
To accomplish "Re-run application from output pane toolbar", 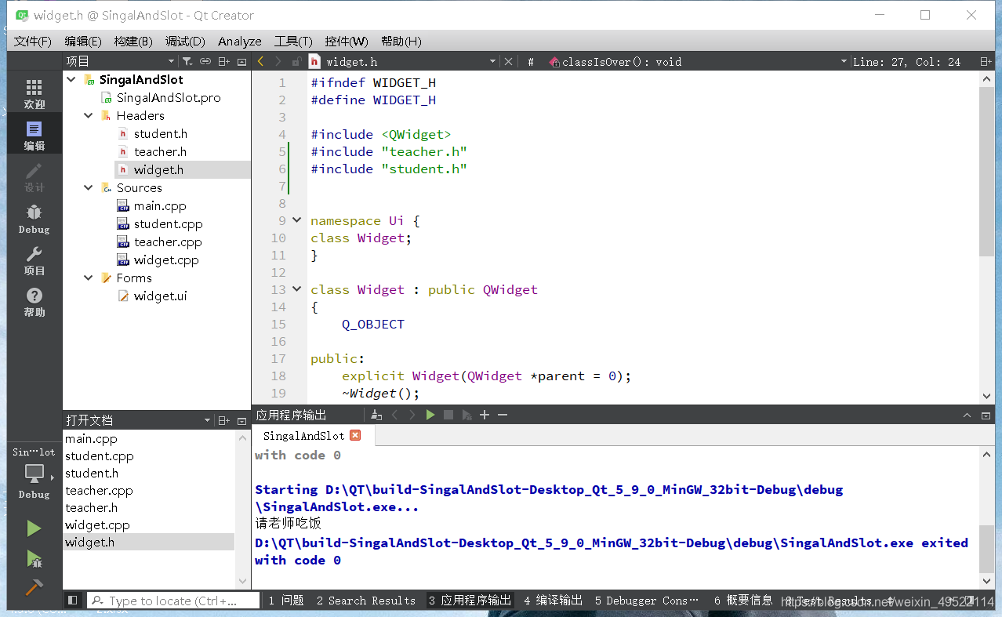I will click(430, 415).
